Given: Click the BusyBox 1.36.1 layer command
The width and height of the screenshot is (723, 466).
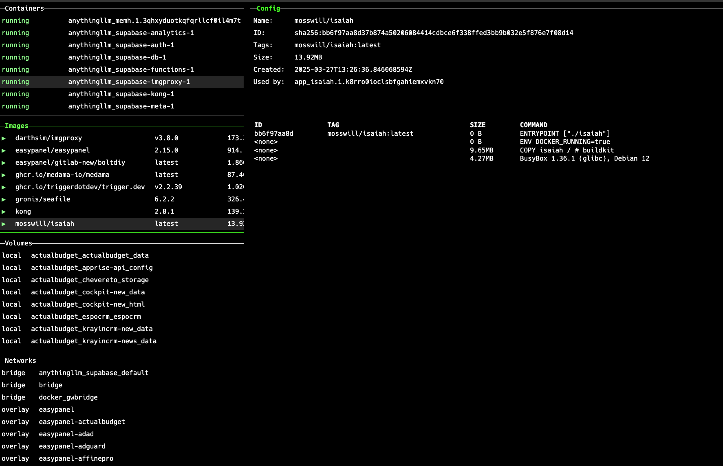Looking at the screenshot, I should (x=584, y=158).
